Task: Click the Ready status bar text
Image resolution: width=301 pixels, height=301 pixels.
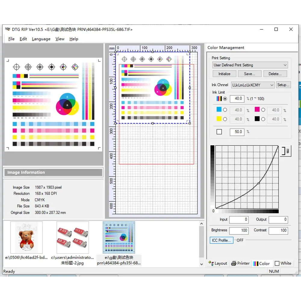Action: pos(9,271)
